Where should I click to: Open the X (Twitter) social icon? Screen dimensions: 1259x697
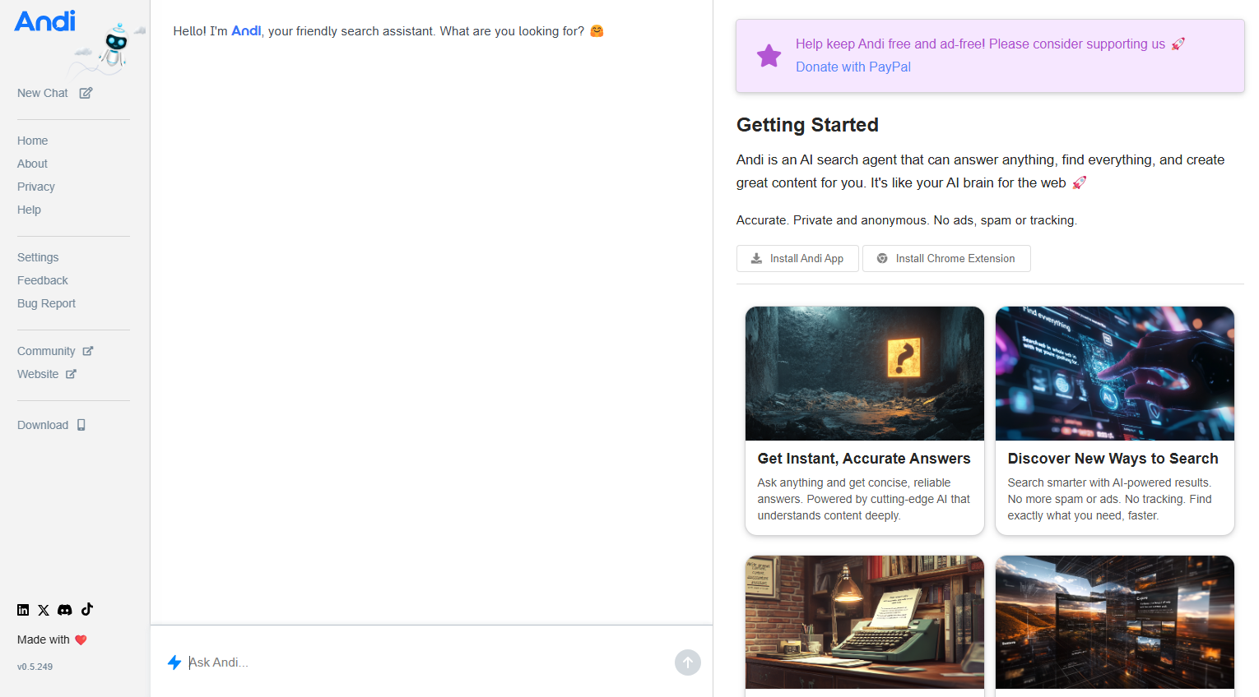tap(44, 610)
